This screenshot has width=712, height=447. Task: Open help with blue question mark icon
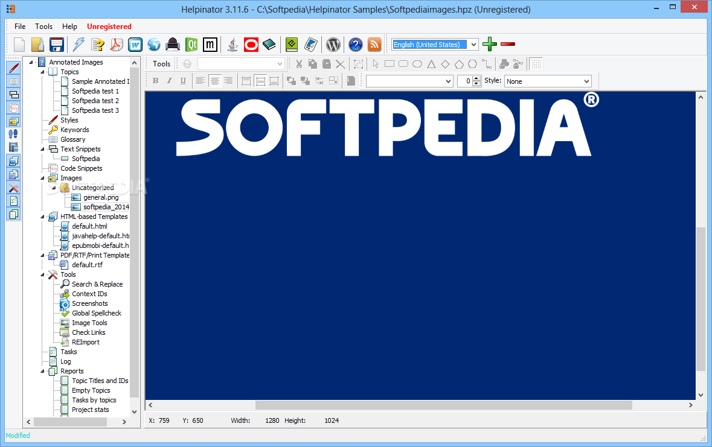356,45
